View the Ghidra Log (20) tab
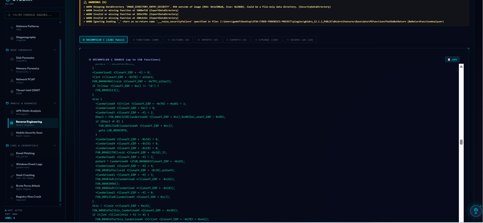This screenshot has height=223, width=483. point(300,40)
